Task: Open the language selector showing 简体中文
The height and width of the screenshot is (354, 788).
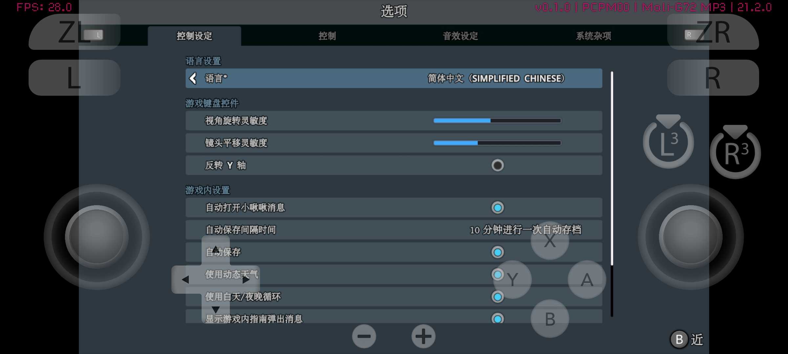Action: click(x=394, y=78)
